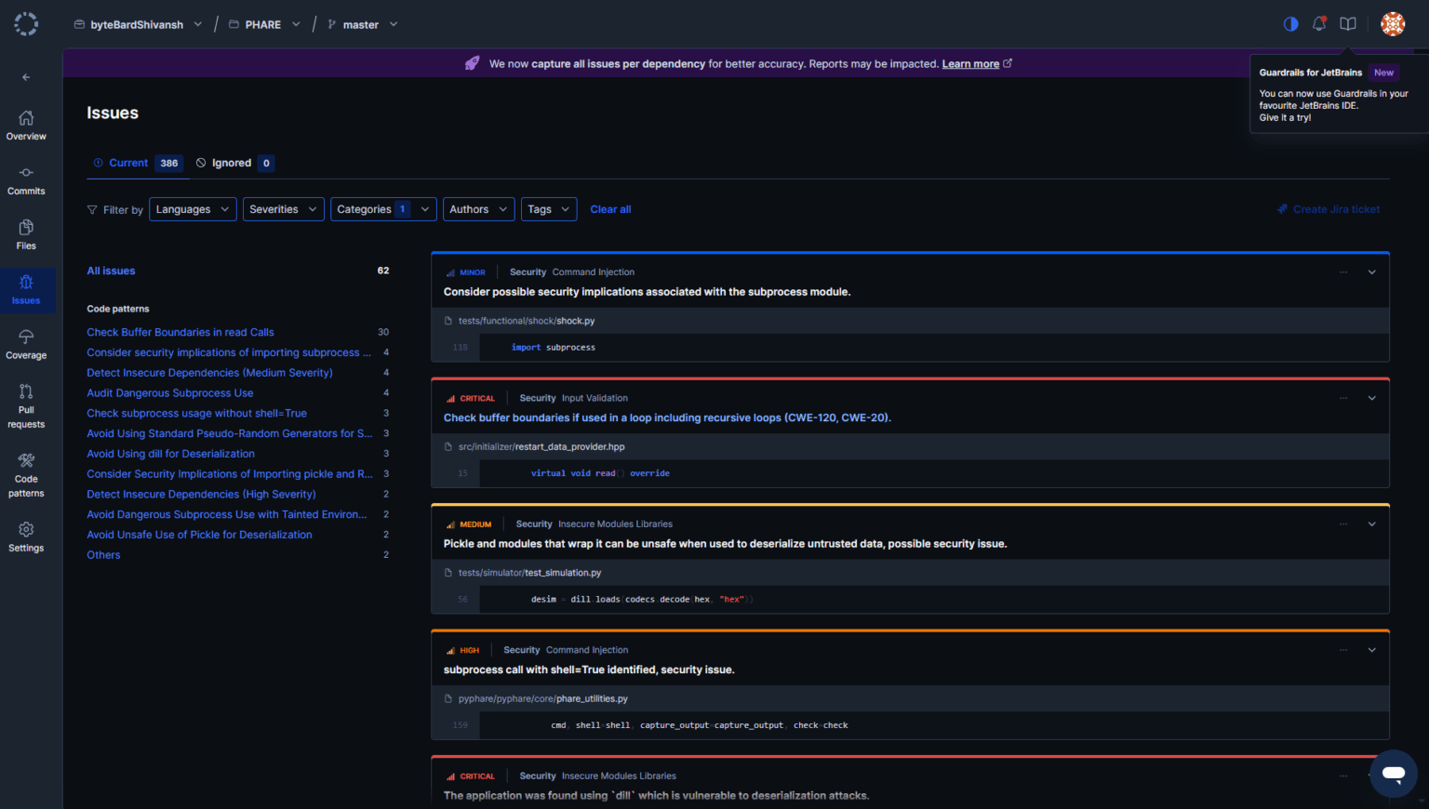
Task: Open Code patterns from the sidebar
Action: (x=26, y=472)
